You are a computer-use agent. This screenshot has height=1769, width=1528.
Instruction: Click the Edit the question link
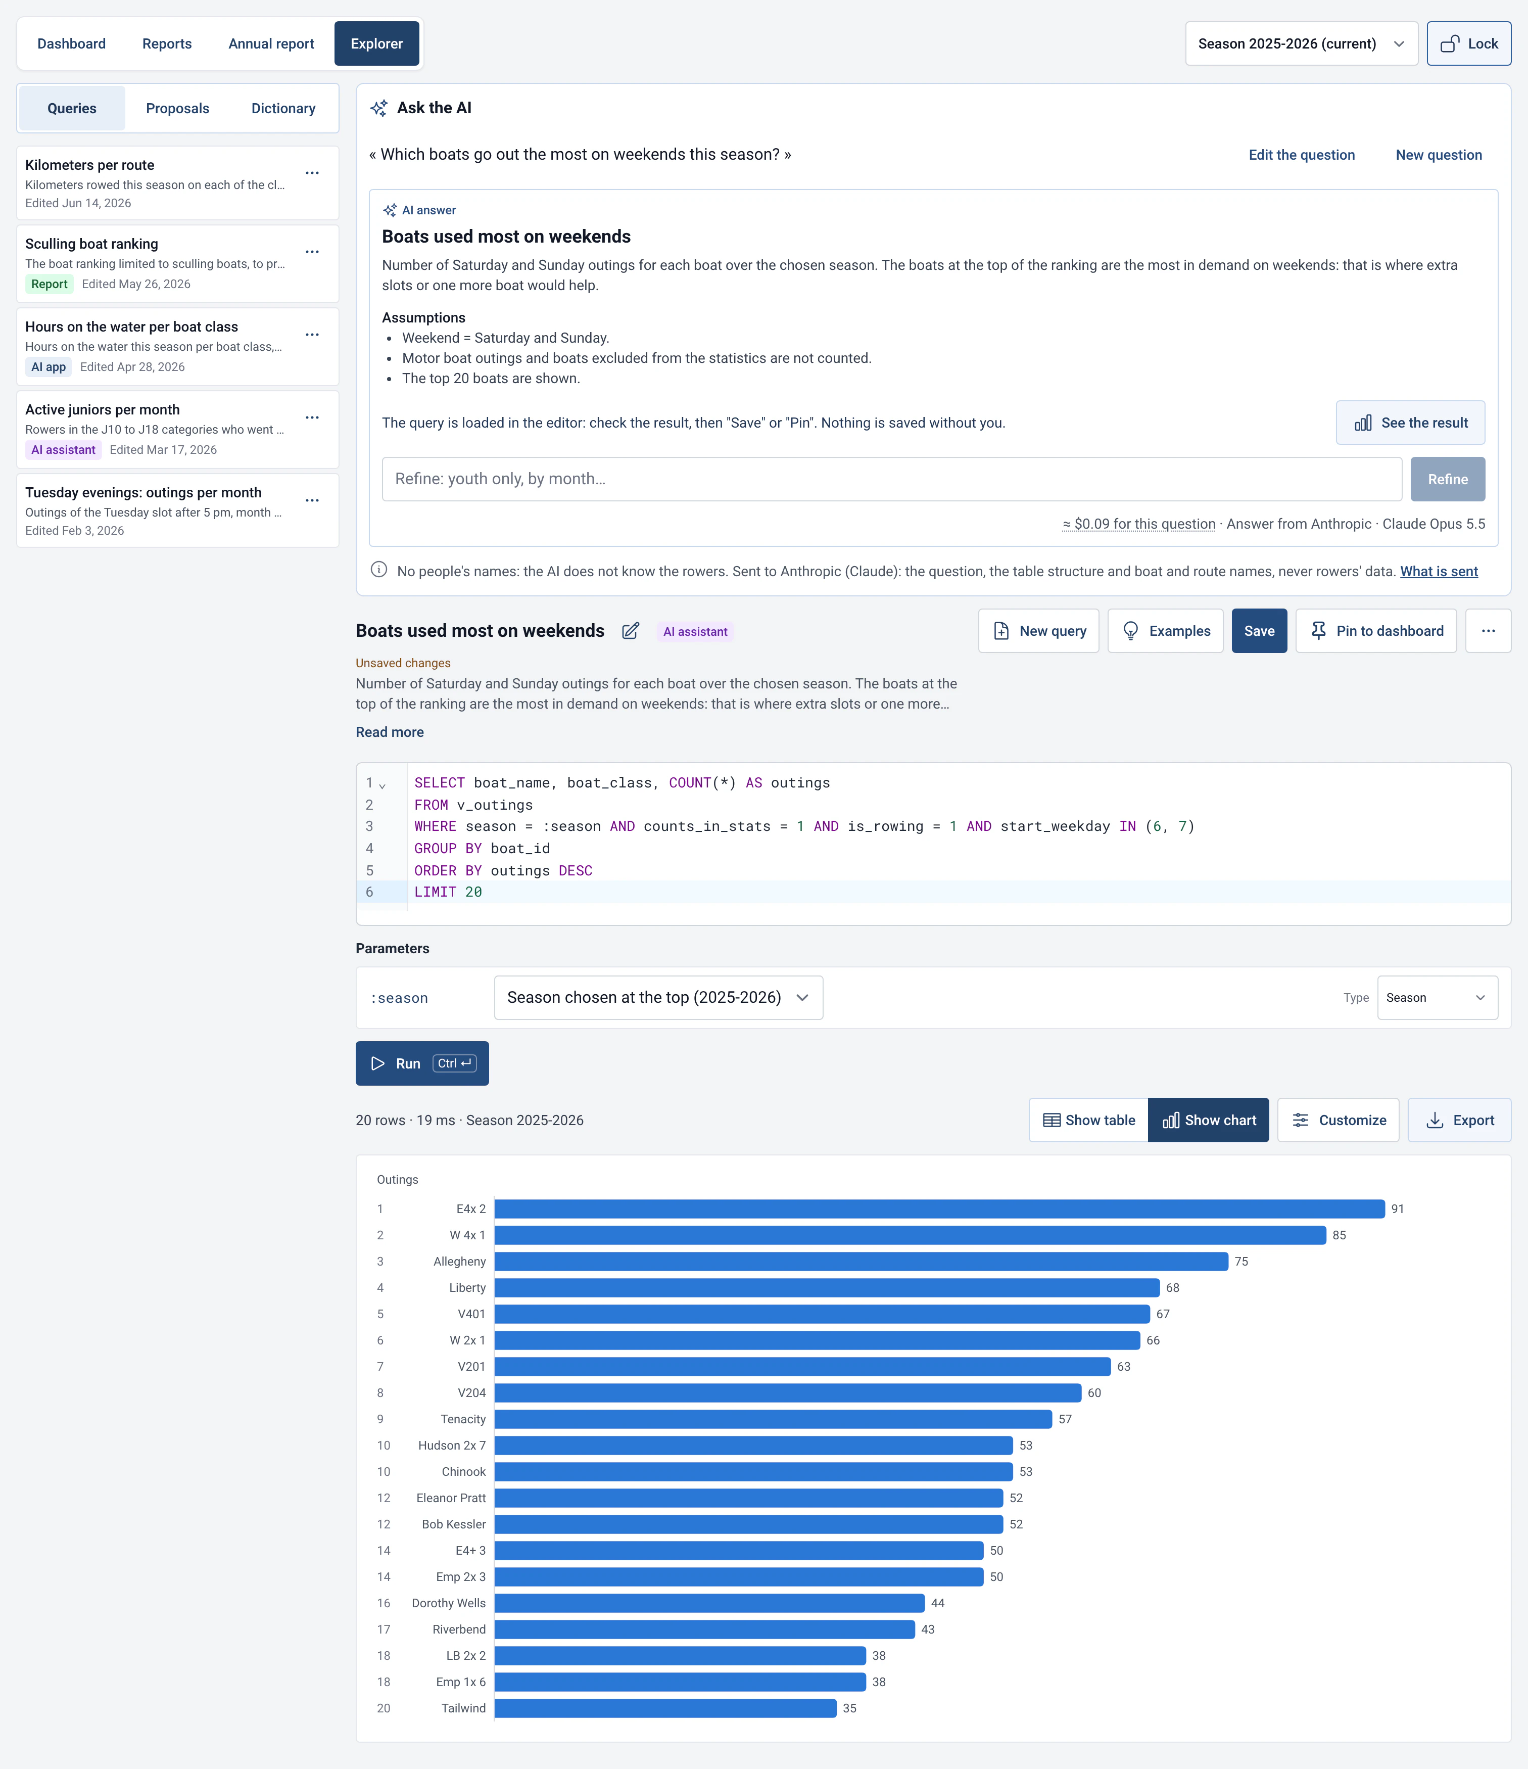click(x=1301, y=155)
